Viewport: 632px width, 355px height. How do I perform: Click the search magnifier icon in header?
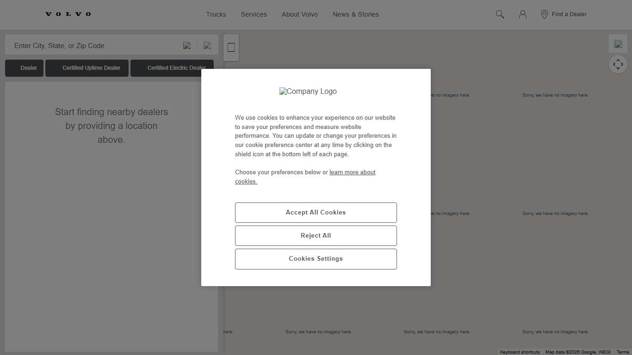[500, 14]
